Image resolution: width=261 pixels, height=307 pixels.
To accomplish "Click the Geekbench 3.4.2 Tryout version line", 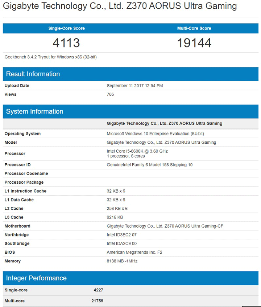I will (51, 57).
